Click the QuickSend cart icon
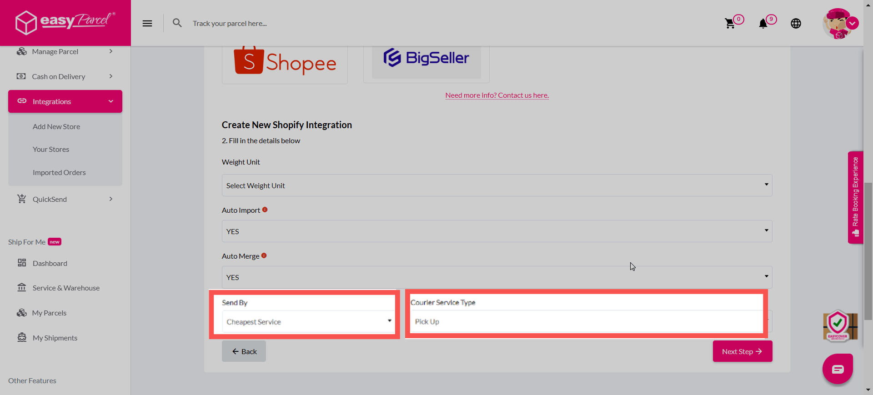Viewport: 873px width, 395px height. (x=21, y=199)
